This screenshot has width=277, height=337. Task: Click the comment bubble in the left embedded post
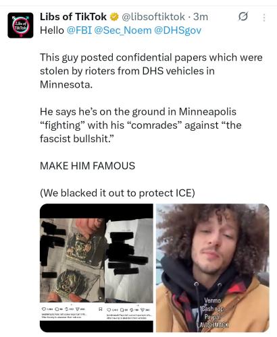pyautogui.click(x=57, y=309)
